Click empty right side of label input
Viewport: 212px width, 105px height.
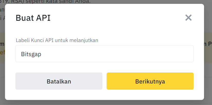tap(154, 54)
